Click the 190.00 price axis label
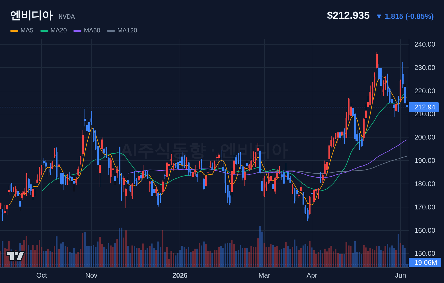The width and height of the screenshot is (444, 283). pos(425,161)
